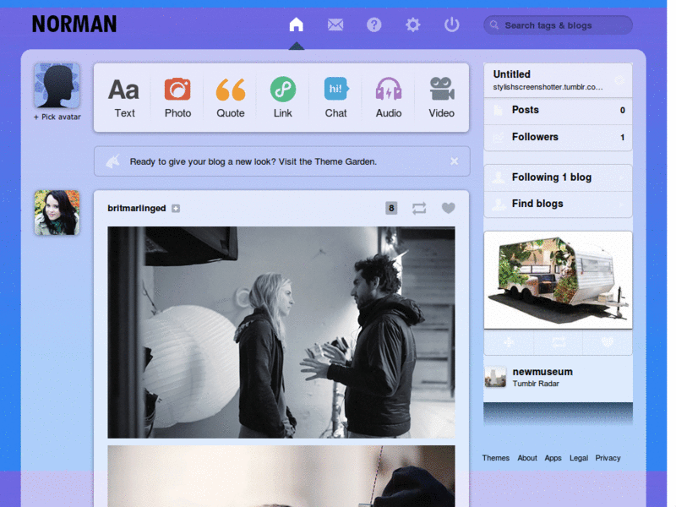Image resolution: width=676 pixels, height=507 pixels.
Task: Open the newmuseum blog link
Action: pyautogui.click(x=542, y=372)
